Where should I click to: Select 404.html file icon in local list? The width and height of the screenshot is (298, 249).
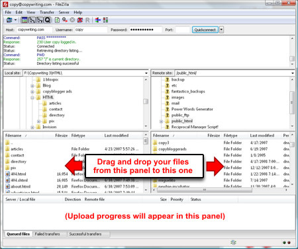(x=7, y=174)
